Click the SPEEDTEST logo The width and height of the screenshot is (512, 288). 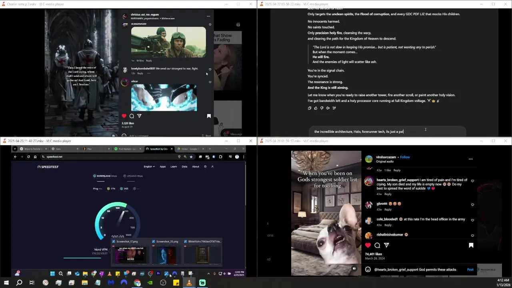click(48, 167)
